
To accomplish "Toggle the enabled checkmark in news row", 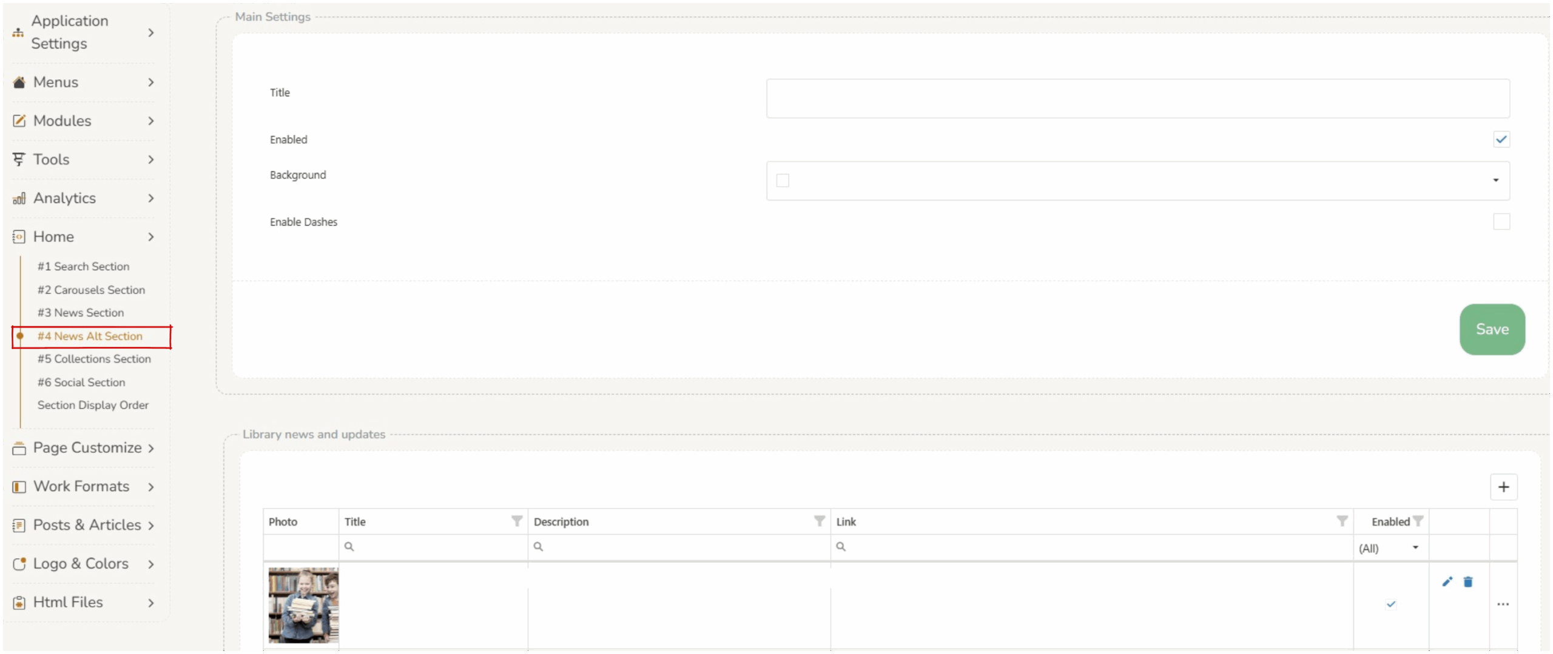I will (1391, 604).
